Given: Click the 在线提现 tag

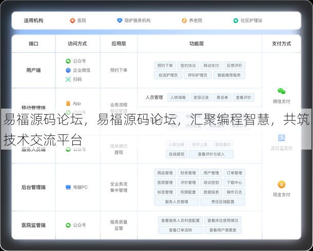Looking at the screenshot, I should (177, 154).
